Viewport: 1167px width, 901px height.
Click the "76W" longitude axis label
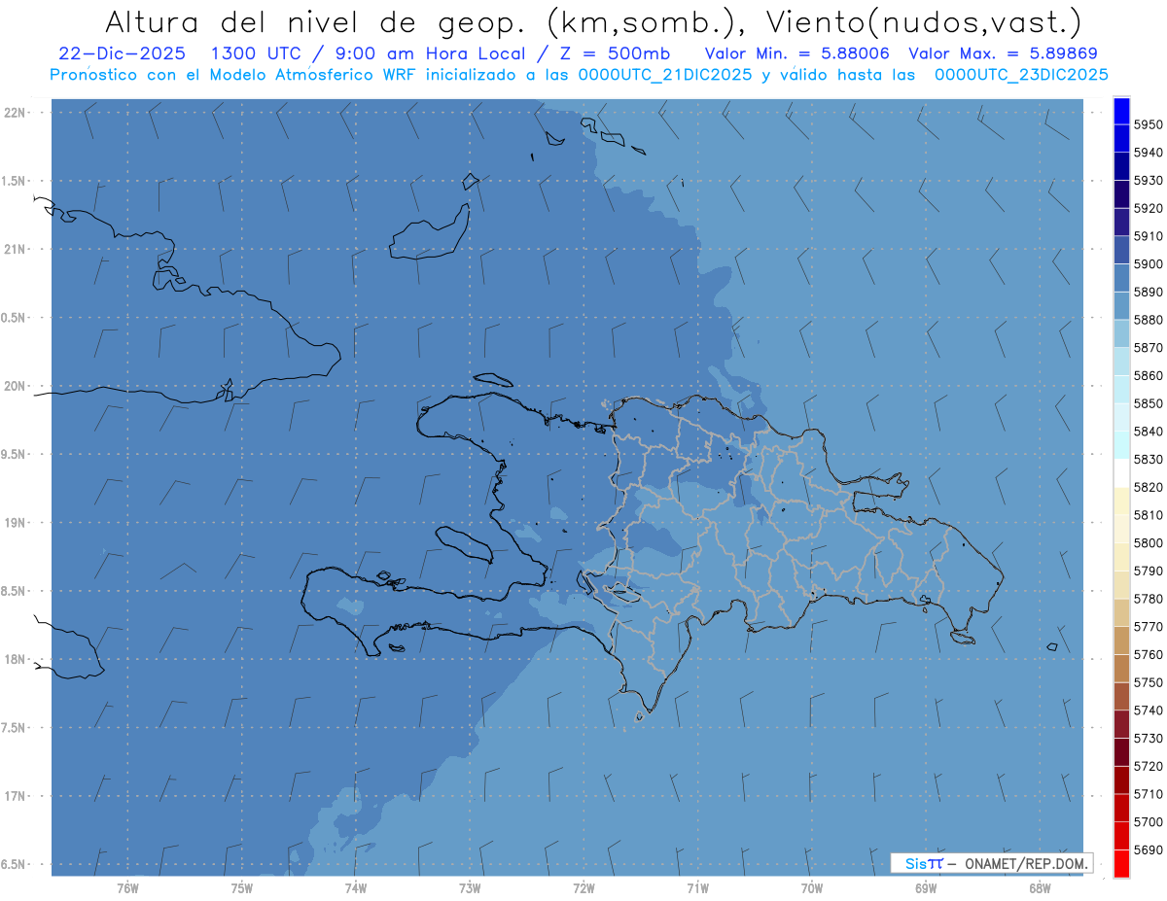[127, 888]
